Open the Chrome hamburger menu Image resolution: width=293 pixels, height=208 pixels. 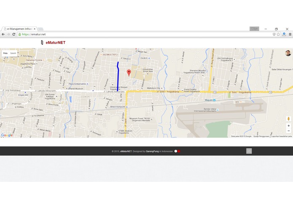coord(290,35)
